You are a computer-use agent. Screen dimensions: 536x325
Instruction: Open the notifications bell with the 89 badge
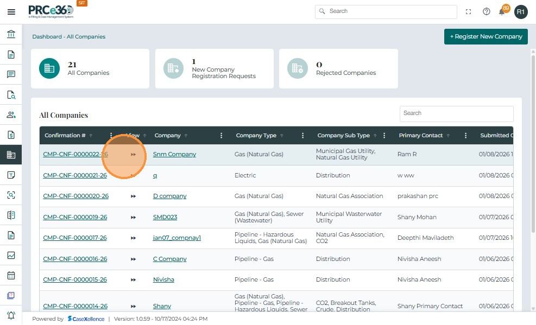click(502, 11)
